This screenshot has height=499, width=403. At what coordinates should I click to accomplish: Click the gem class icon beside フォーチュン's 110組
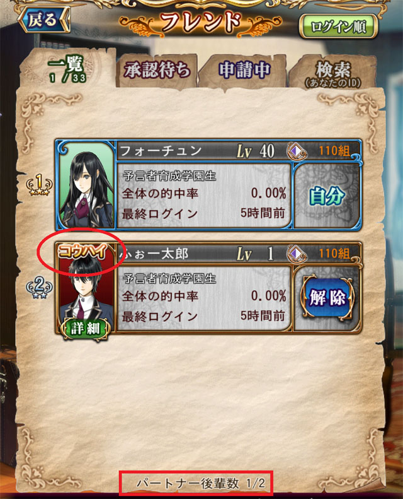(x=297, y=151)
